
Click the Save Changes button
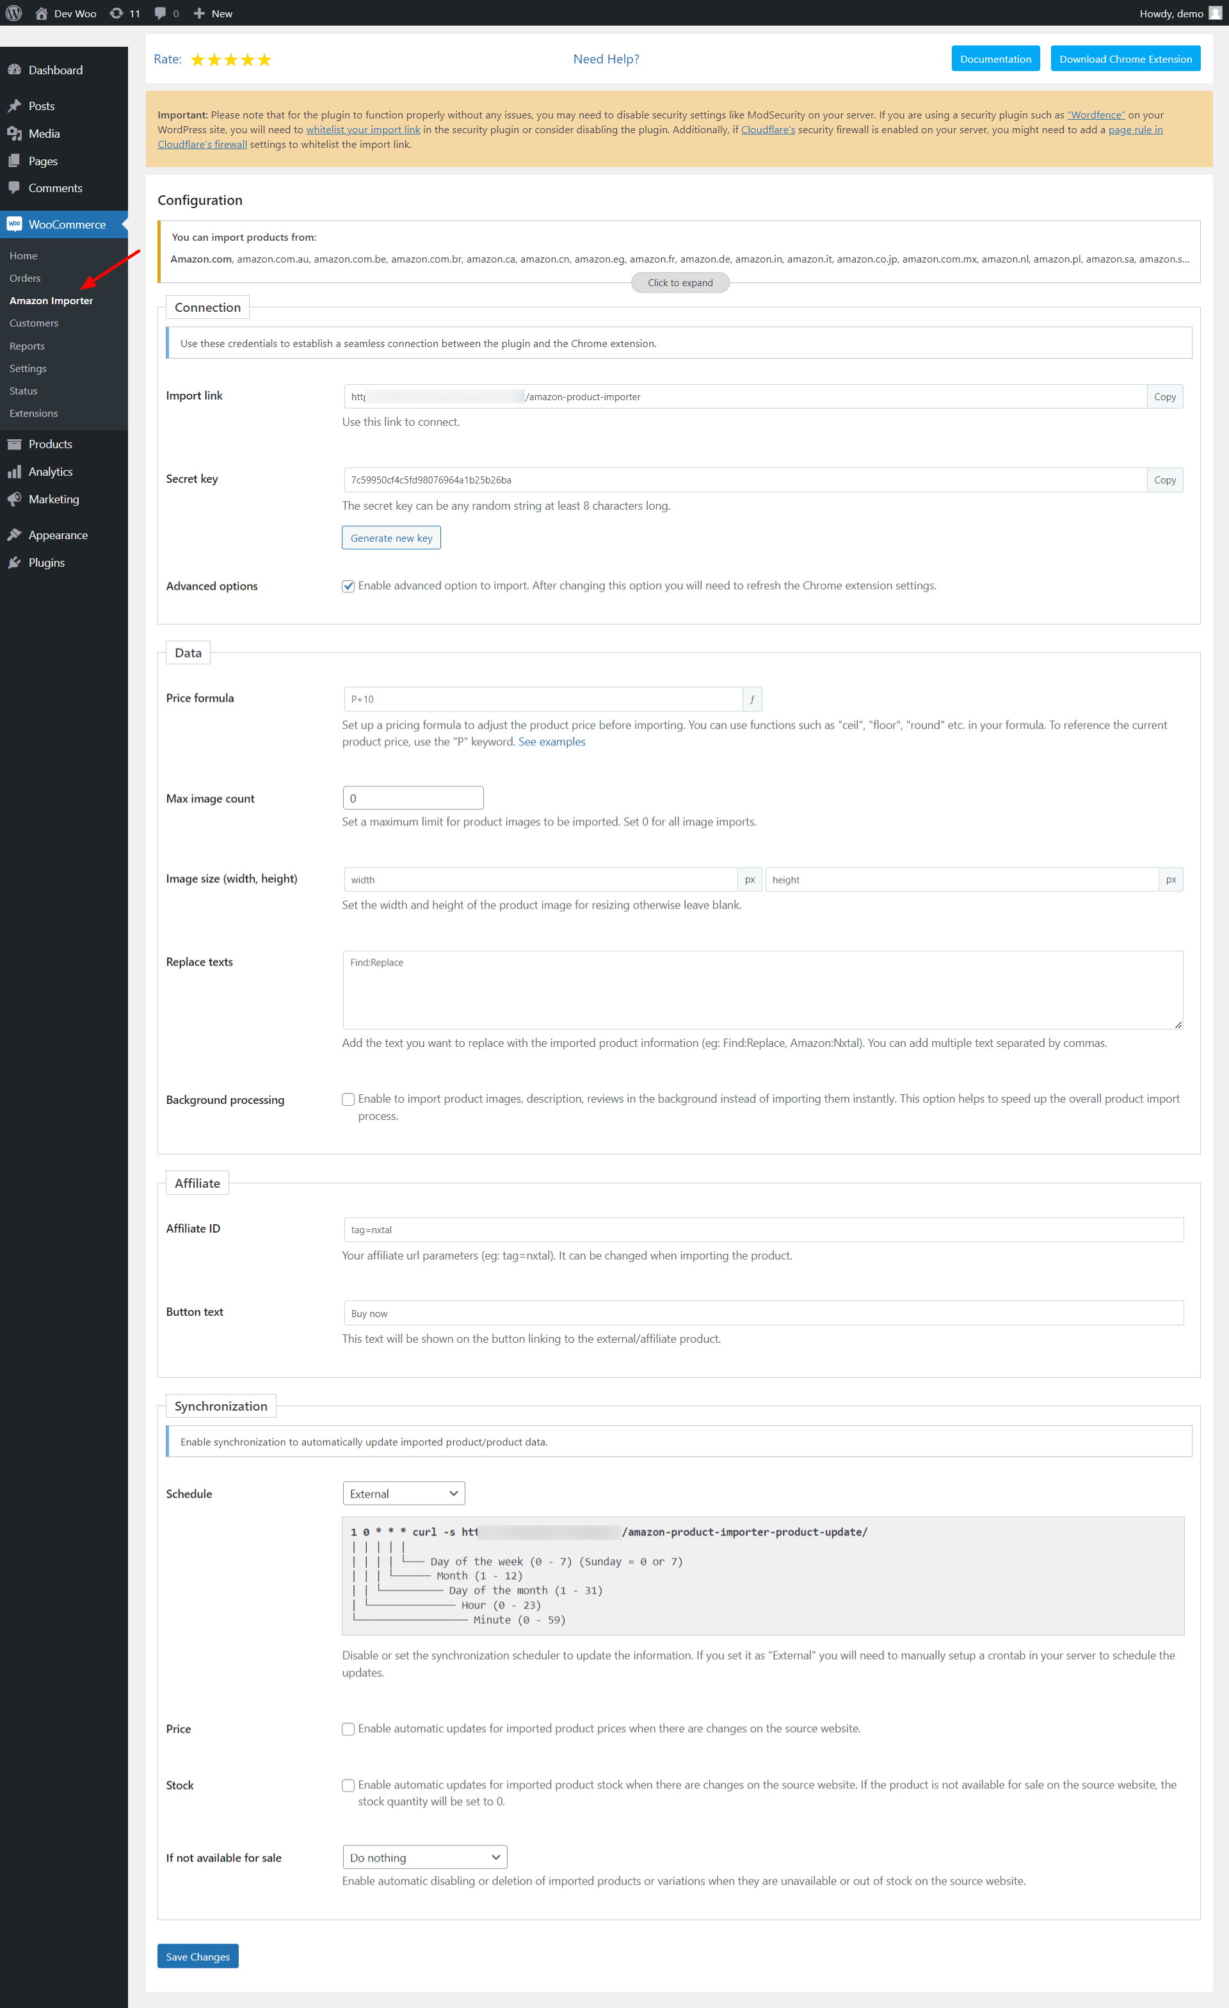pyautogui.click(x=197, y=1956)
